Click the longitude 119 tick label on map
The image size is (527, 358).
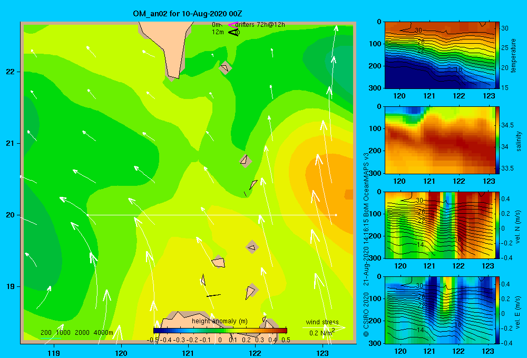tap(54, 353)
